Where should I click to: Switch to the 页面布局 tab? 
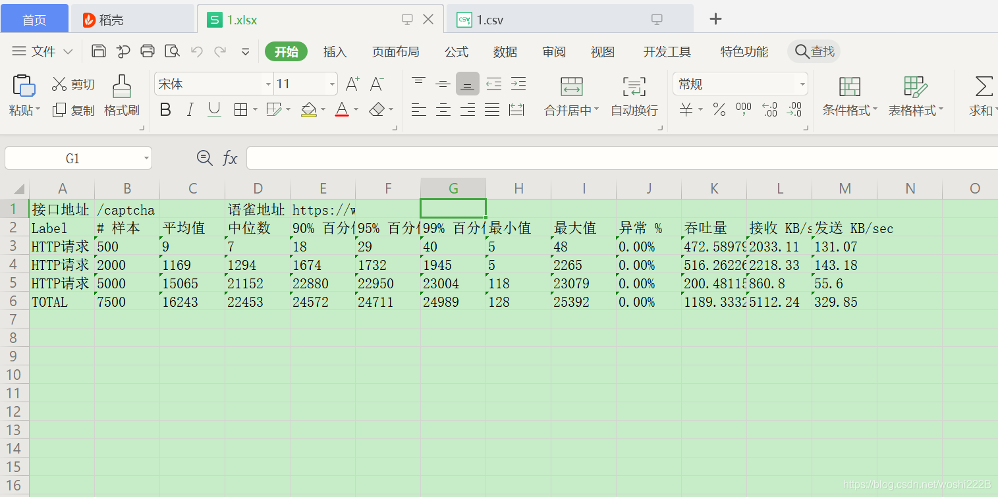tap(395, 51)
